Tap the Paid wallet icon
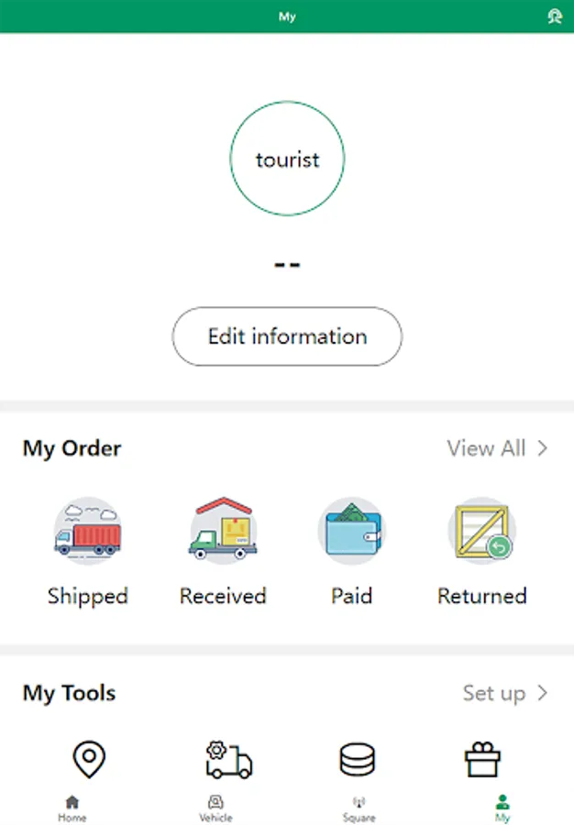The width and height of the screenshot is (574, 825). click(352, 533)
